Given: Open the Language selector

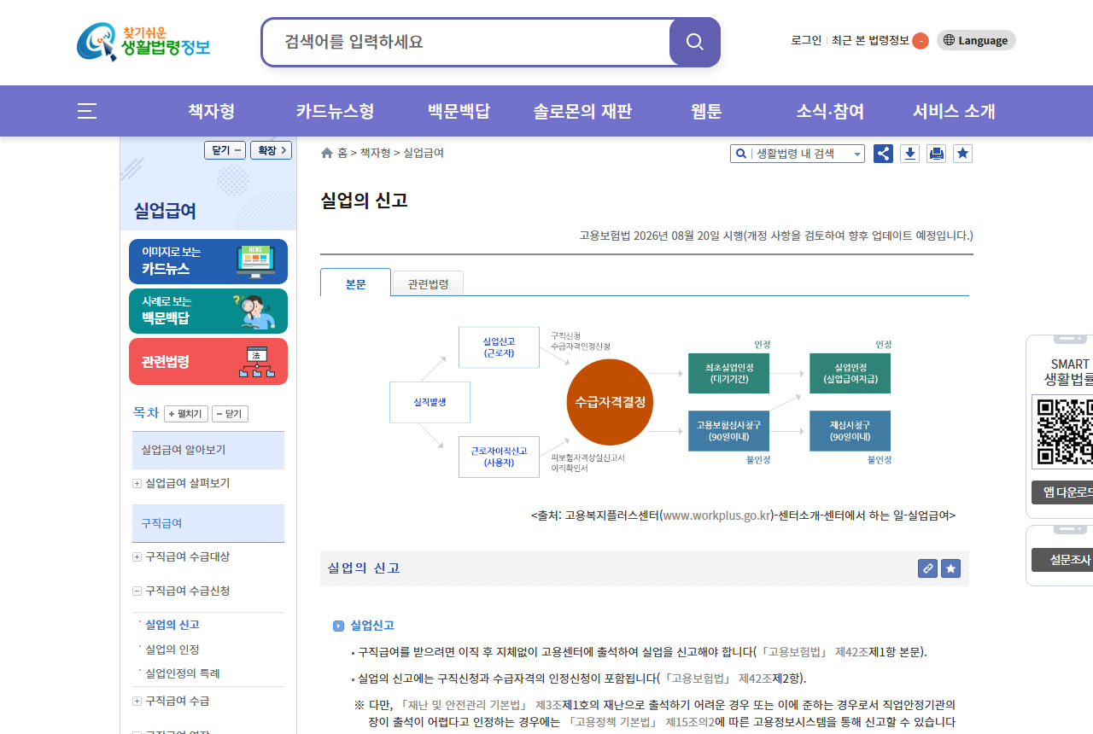Looking at the screenshot, I should pyautogui.click(x=976, y=40).
